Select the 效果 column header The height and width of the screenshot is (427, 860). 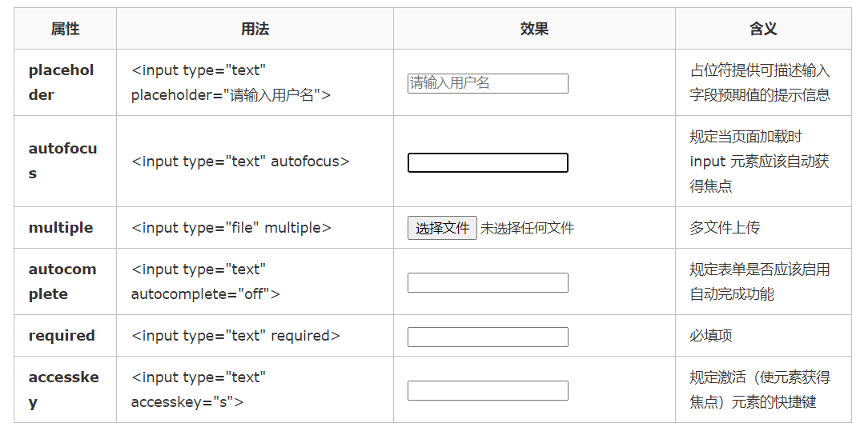534,29
